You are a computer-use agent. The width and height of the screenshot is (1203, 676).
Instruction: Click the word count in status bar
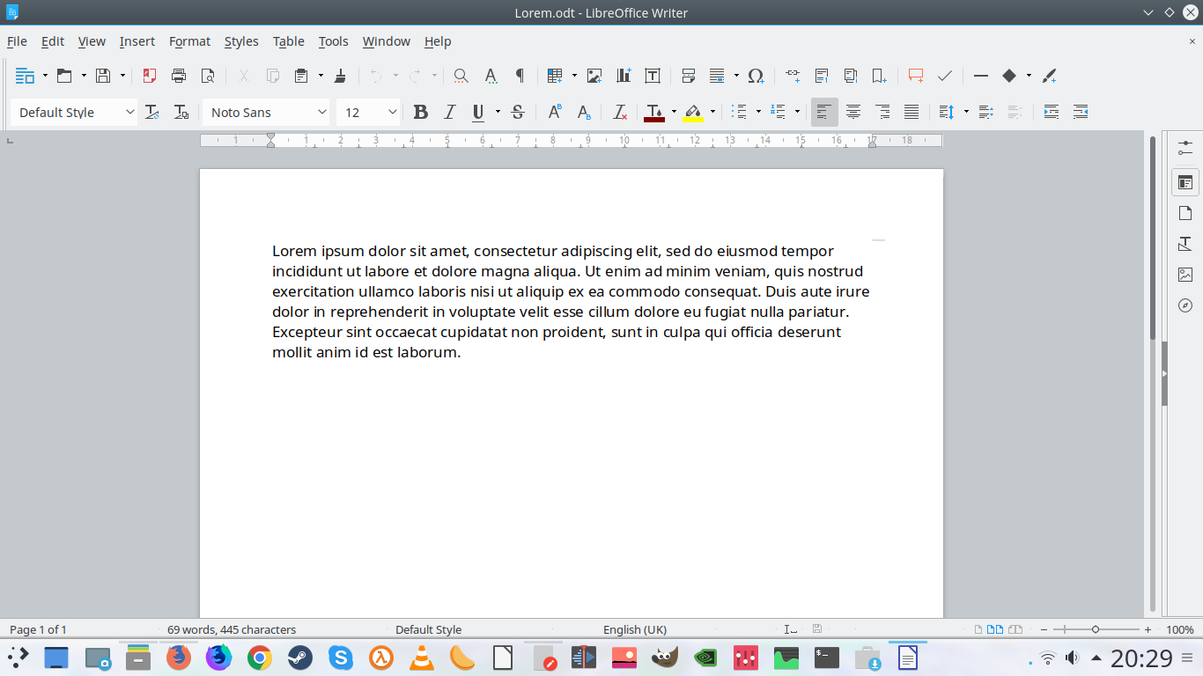232,629
